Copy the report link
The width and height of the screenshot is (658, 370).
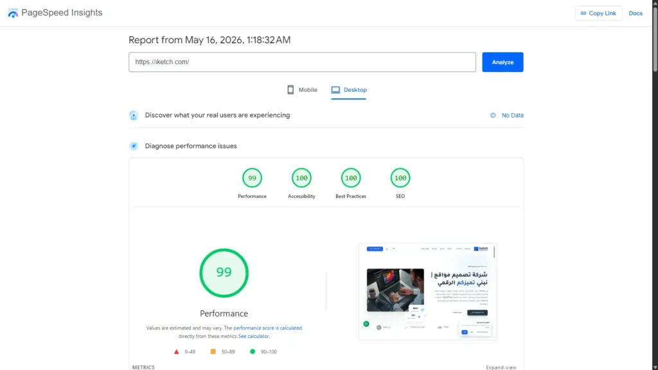tap(598, 13)
